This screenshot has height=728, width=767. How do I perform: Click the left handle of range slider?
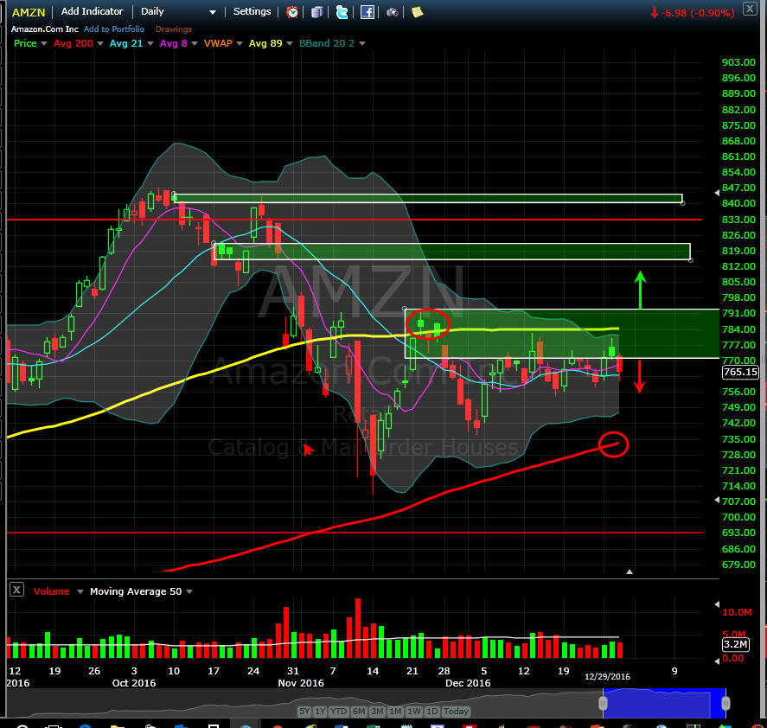click(603, 703)
